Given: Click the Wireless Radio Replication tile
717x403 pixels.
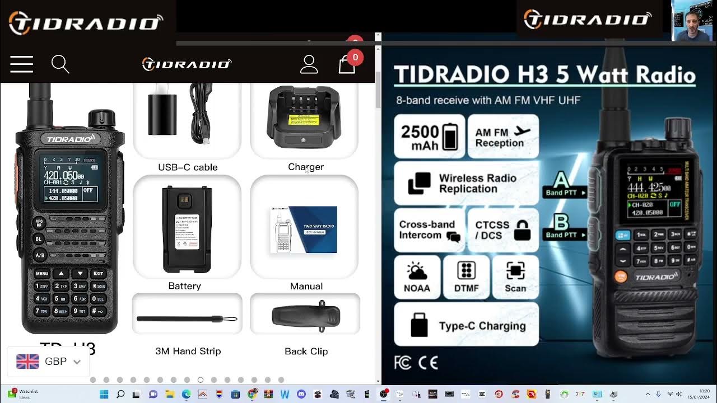Looking at the screenshot, I should [x=466, y=183].
